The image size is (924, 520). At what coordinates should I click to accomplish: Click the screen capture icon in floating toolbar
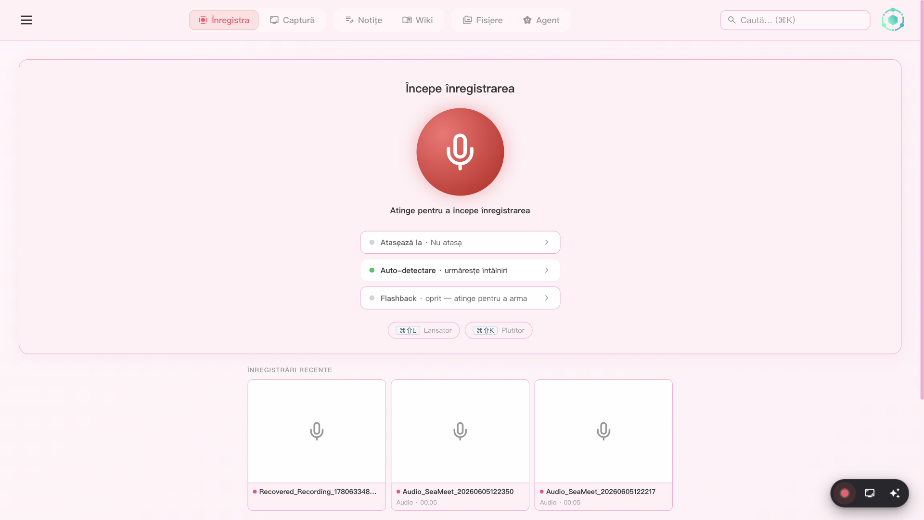[870, 493]
